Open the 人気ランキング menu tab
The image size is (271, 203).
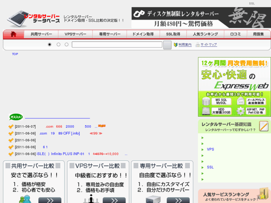click(205, 34)
